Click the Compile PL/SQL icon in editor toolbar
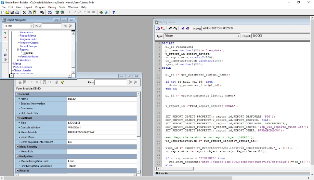Screen dimensions: 314x180 click(x=158, y=29)
